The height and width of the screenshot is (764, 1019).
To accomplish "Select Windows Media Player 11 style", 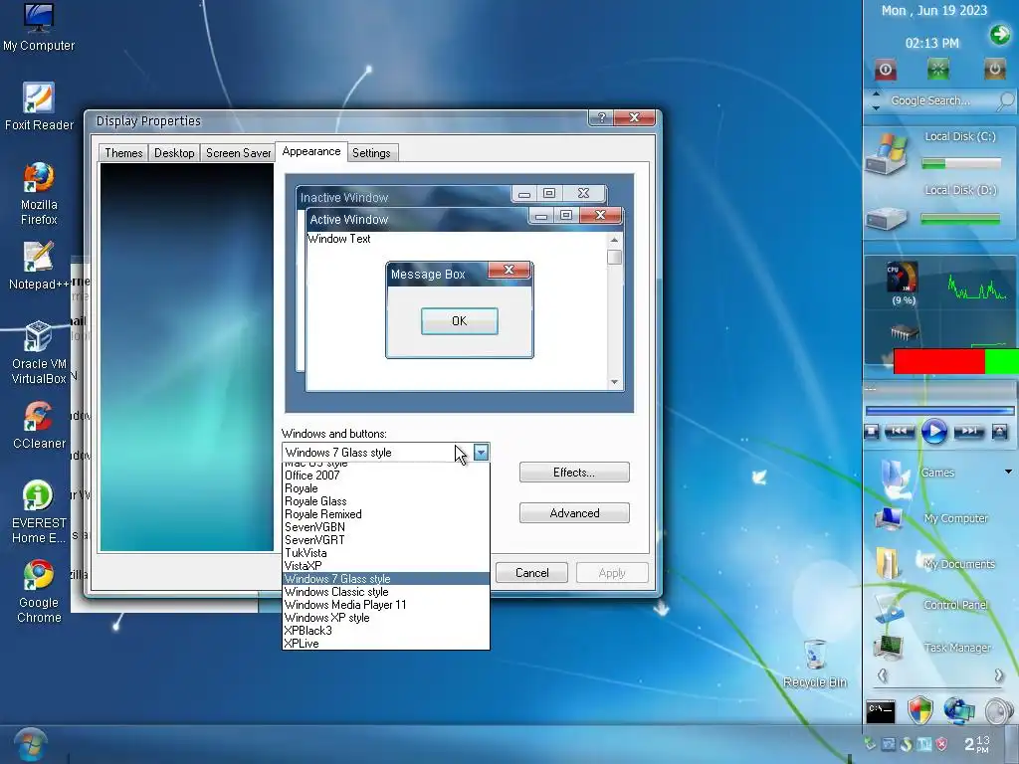I will click(x=386, y=605).
